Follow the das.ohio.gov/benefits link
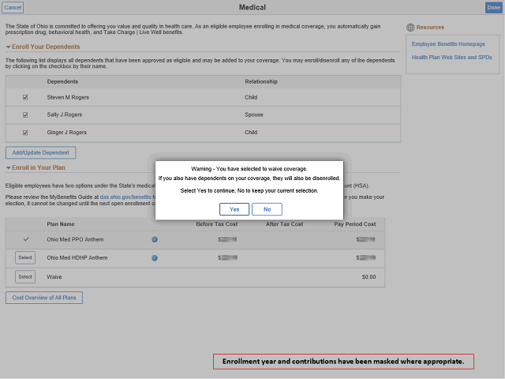 coord(126,197)
